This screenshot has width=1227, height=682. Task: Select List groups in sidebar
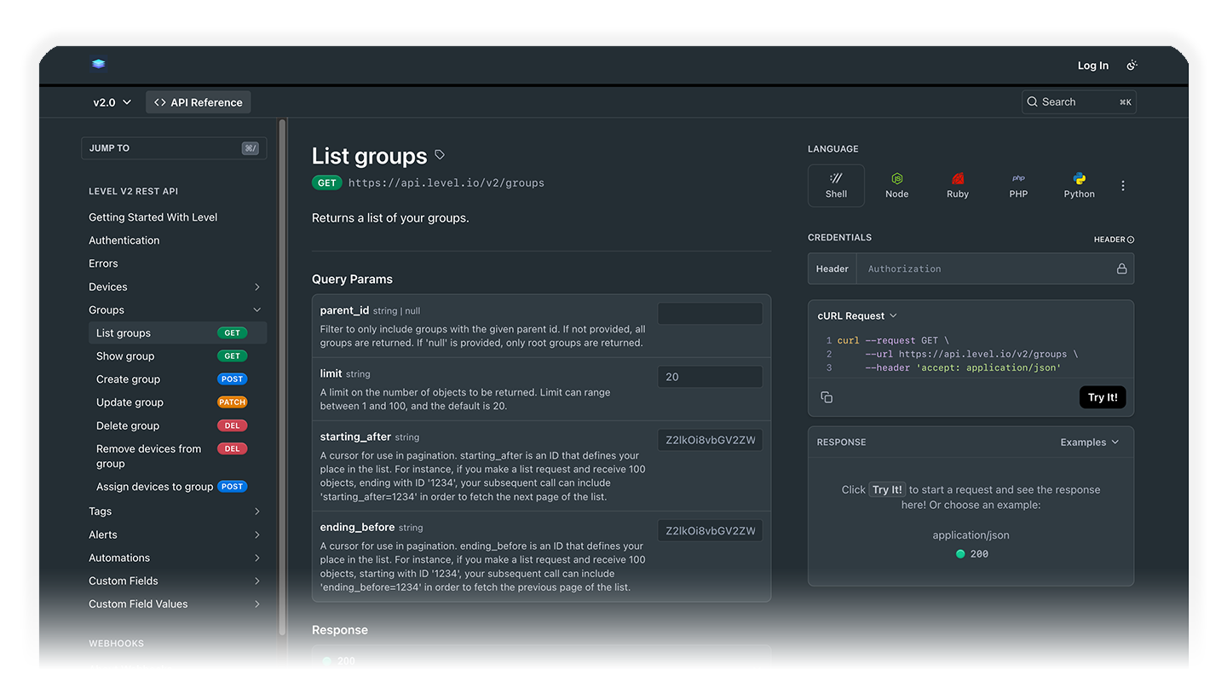(x=177, y=333)
